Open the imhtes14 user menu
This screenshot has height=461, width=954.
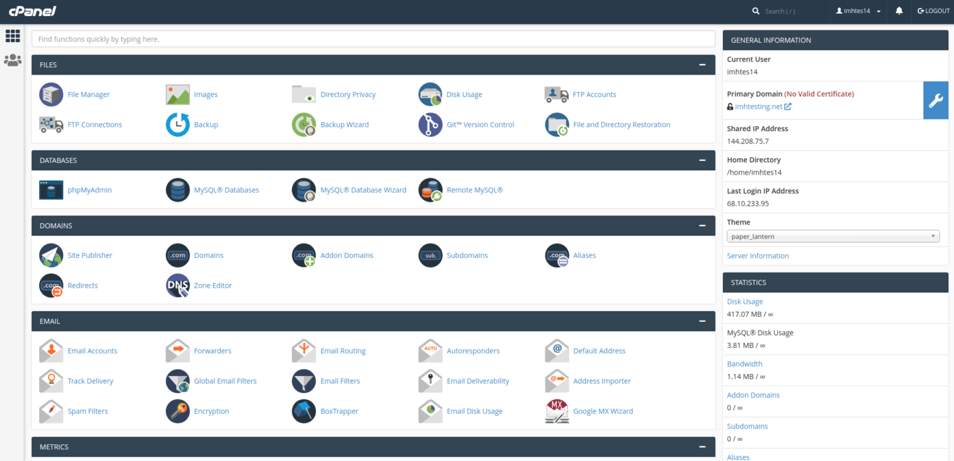(859, 11)
